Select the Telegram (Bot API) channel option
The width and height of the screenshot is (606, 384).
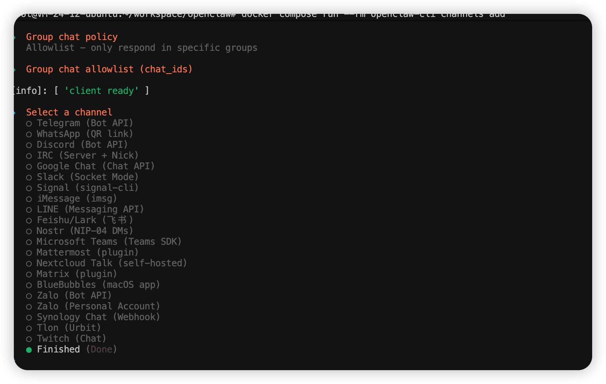85,123
